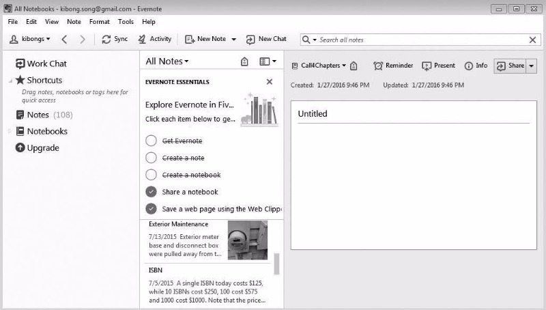546x310 pixels.
Task: Click the Untitled note title field
Action: tap(414, 114)
